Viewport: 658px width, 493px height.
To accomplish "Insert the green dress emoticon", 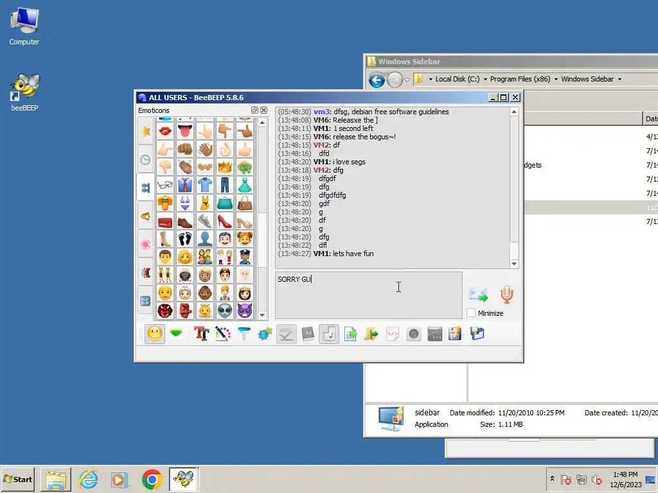I will 244,185.
